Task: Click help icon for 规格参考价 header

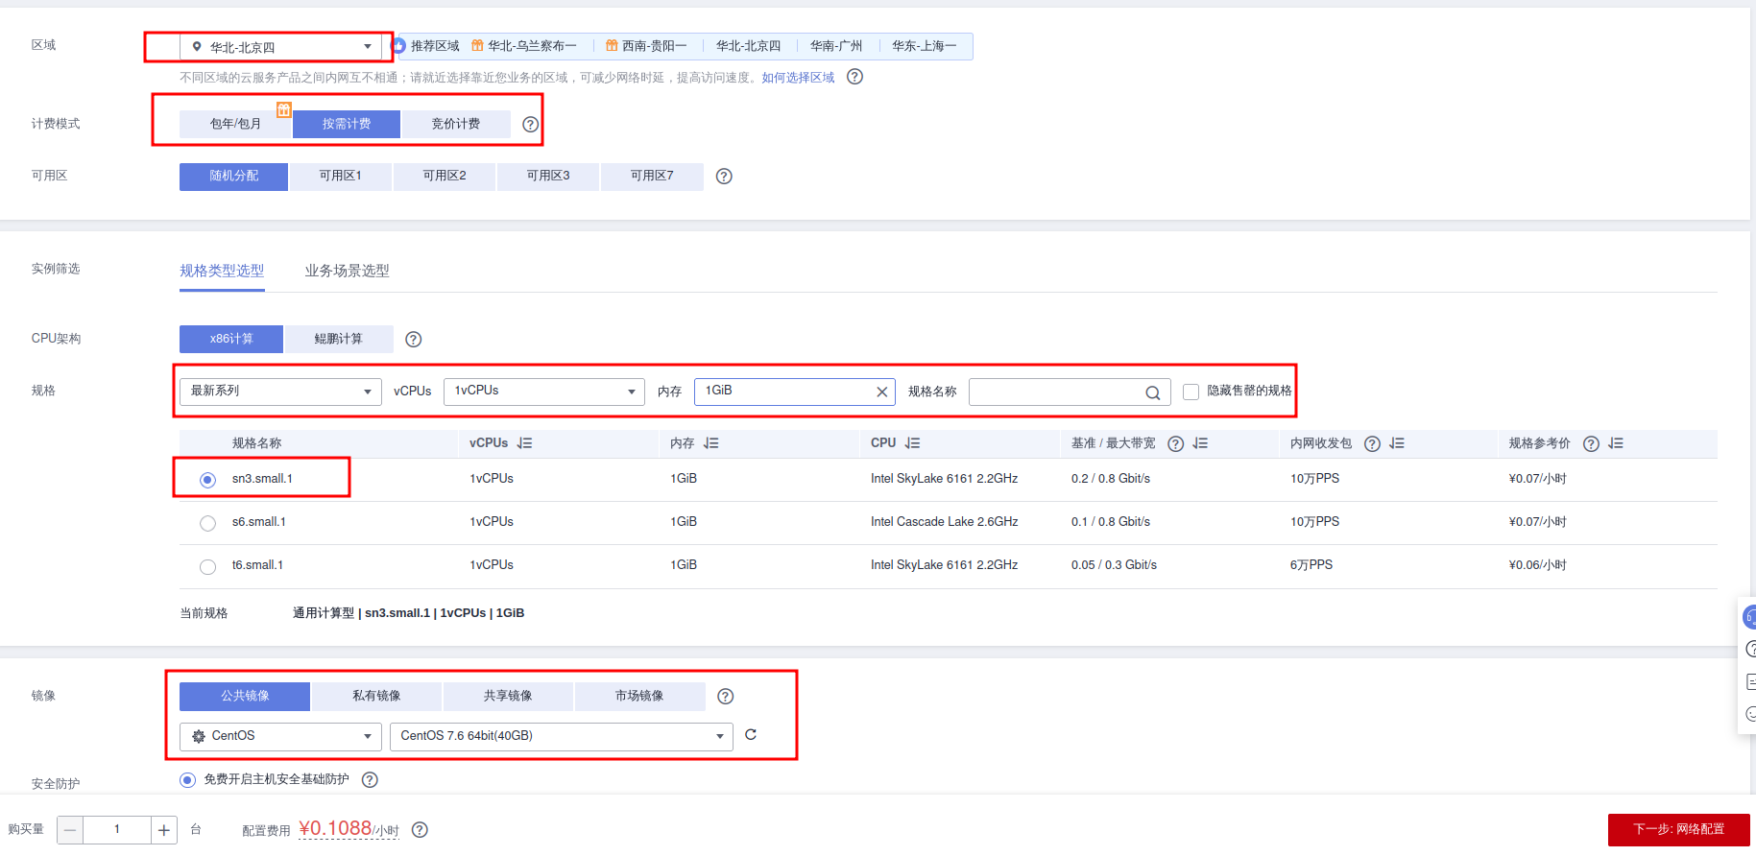Action: (x=1591, y=443)
